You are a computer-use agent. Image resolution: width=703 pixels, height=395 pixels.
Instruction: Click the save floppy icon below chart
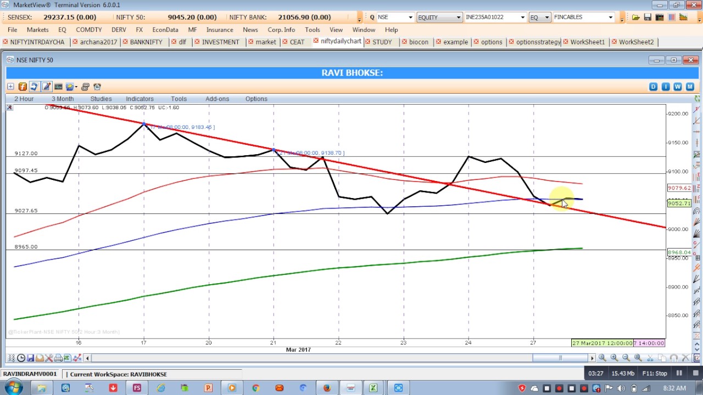[30, 358]
